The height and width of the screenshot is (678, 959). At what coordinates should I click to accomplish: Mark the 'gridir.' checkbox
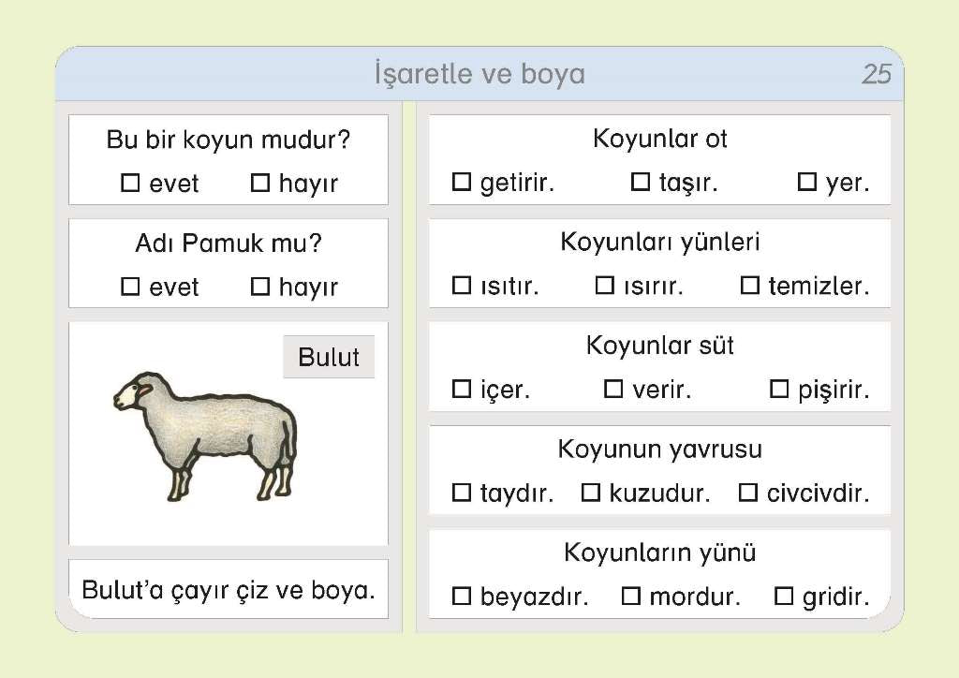[784, 595]
